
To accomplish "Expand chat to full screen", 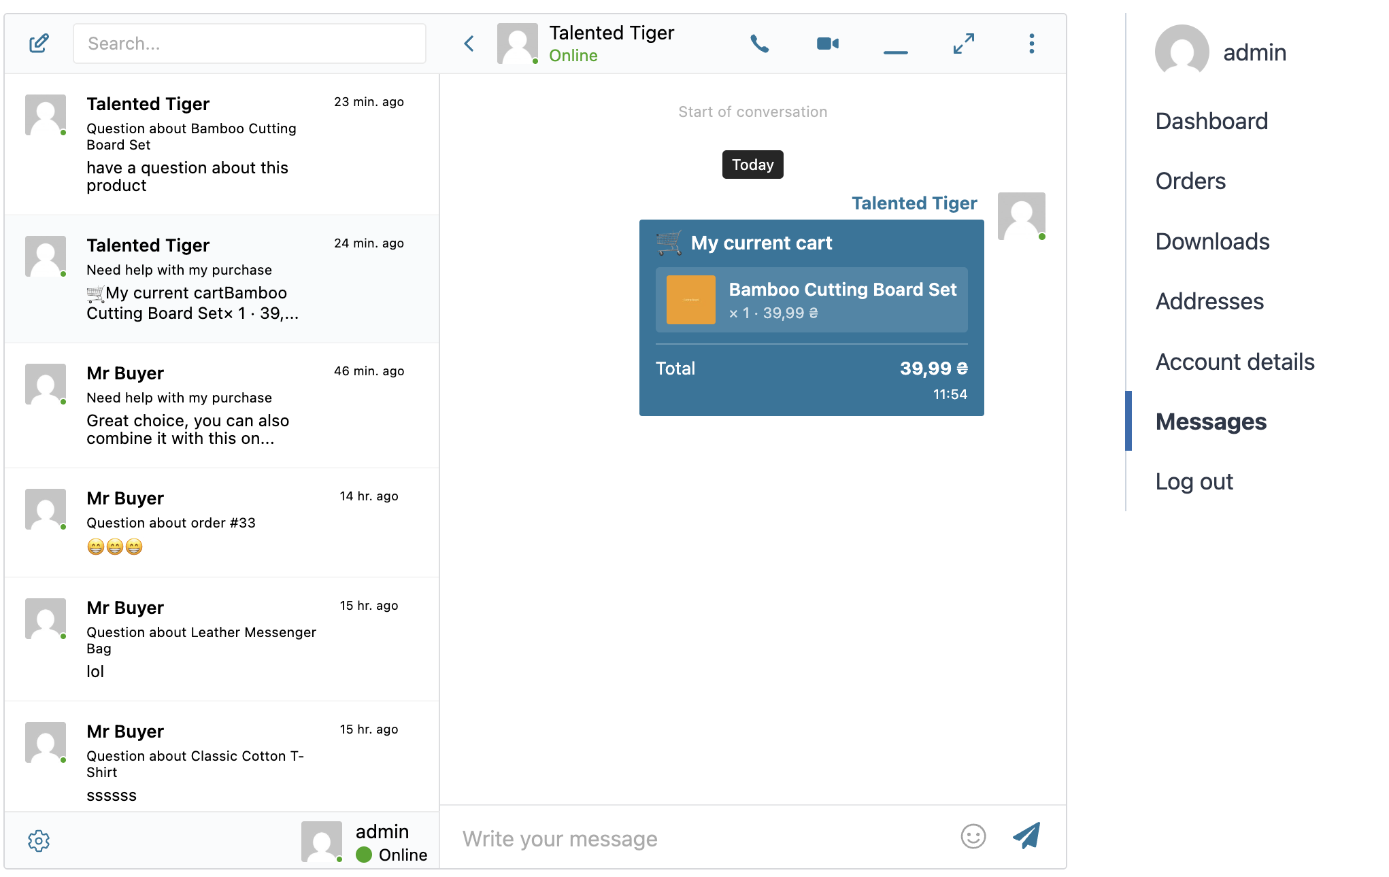I will [963, 44].
